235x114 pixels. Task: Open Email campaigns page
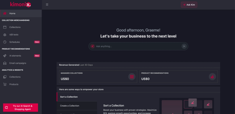pyautogui.click(x=21, y=63)
